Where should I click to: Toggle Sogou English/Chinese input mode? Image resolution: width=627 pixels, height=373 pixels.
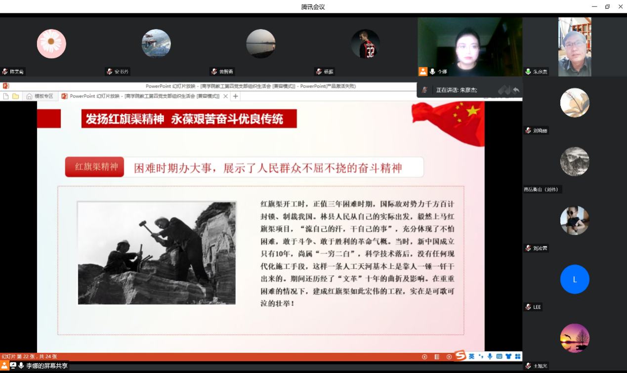coord(472,357)
